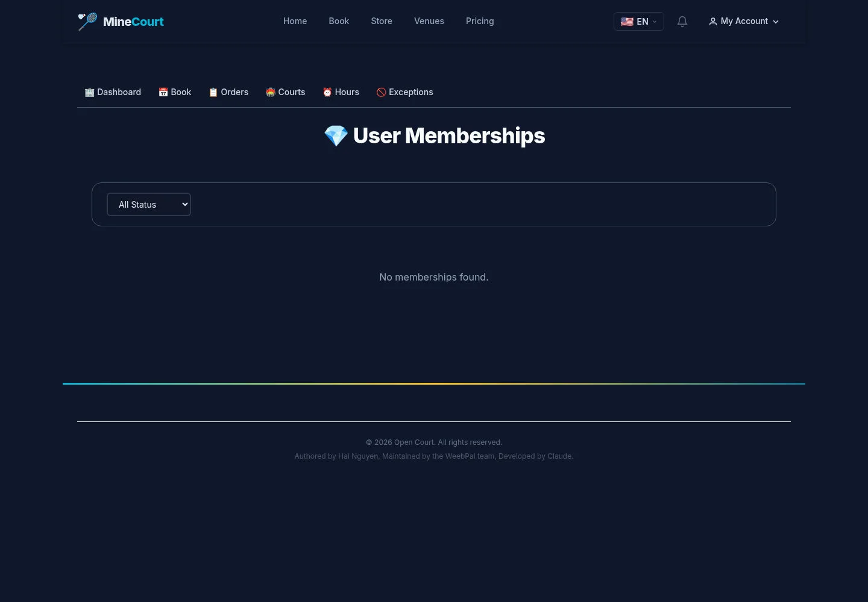
Task: Switch to the Exceptions tab
Action: coord(405,92)
